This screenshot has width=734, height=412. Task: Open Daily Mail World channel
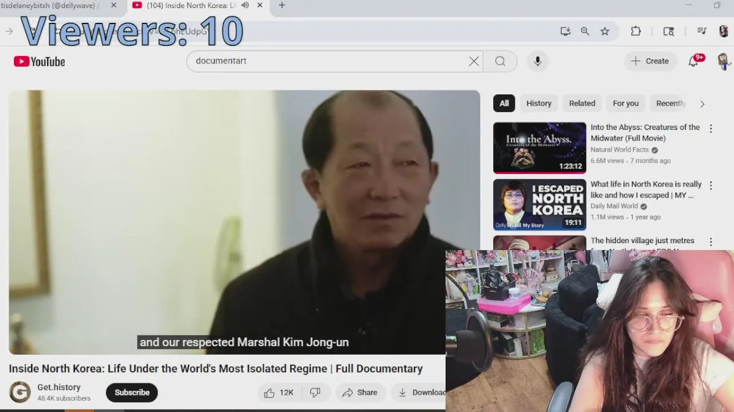(x=614, y=206)
